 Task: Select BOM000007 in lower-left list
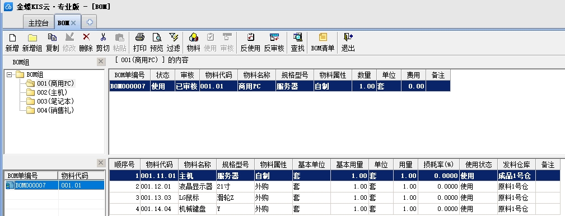point(31,185)
